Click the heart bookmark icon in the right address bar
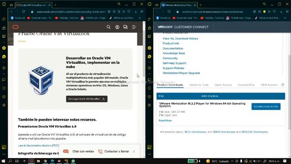This screenshot has height=164, width=291. [274, 11]
